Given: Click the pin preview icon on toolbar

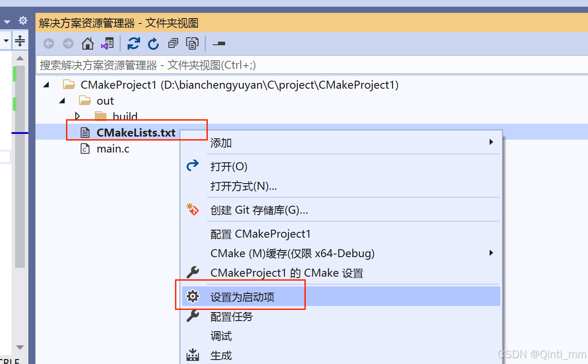Looking at the screenshot, I should [218, 43].
